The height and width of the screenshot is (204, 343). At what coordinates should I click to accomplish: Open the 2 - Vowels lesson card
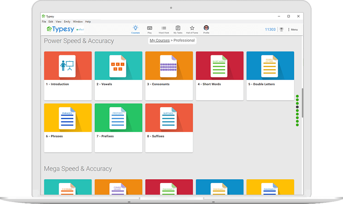[x=118, y=76]
